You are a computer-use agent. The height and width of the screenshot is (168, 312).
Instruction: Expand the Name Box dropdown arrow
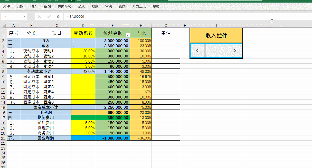(x=25, y=17)
